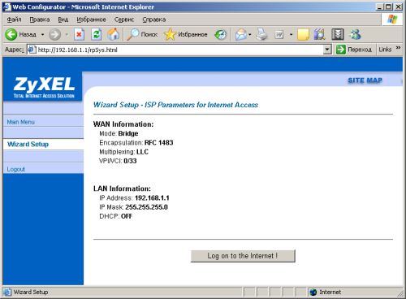
Task: Click the Переход go button
Action: point(354,50)
